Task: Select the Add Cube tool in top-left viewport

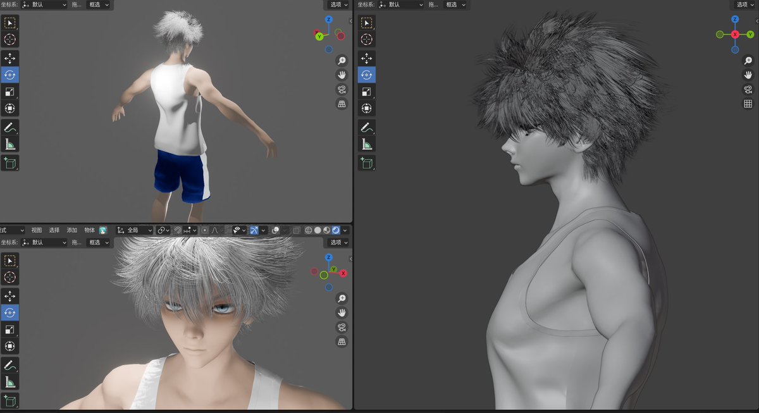Action: click(x=10, y=163)
